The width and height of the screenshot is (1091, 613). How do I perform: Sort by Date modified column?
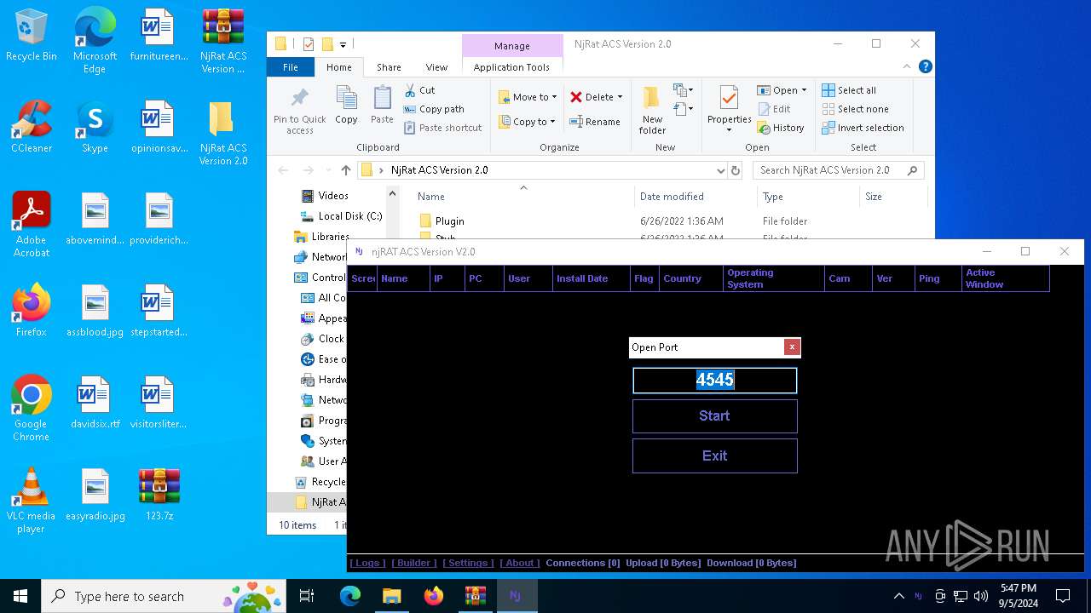(x=672, y=197)
